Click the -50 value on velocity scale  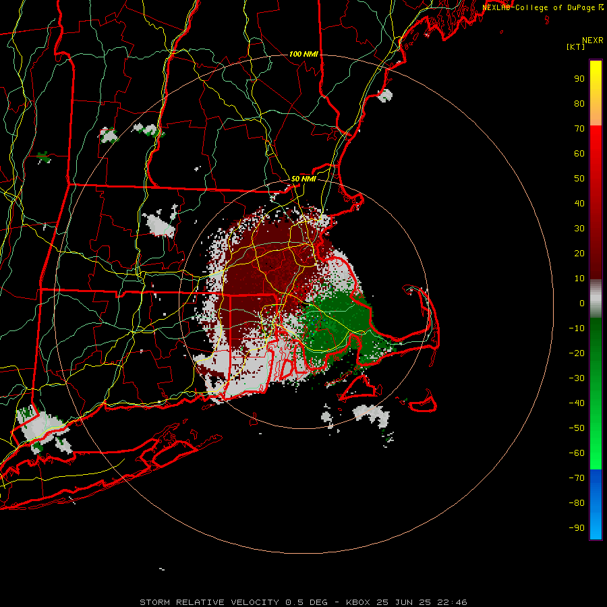[577, 428]
